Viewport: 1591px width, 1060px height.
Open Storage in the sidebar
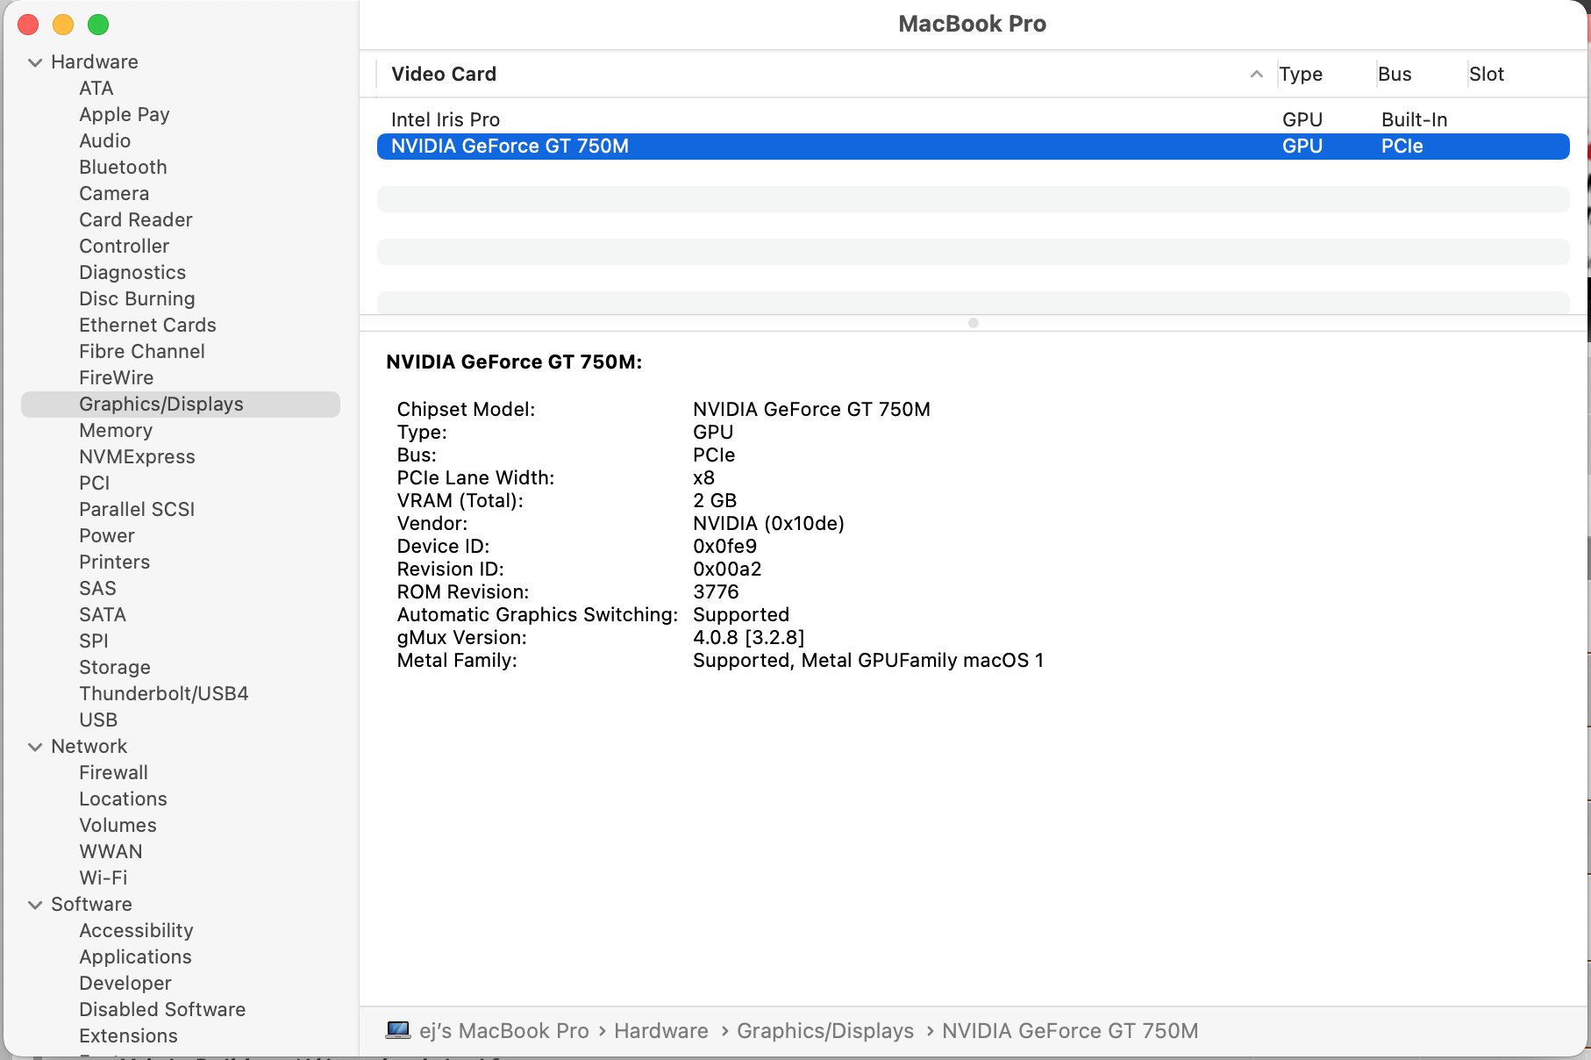pos(115,668)
